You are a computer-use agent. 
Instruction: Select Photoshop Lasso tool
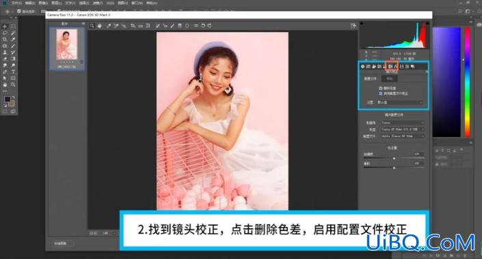tap(5, 33)
